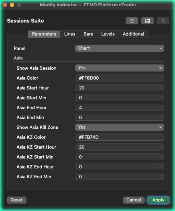Open the load preset folder icon

(x=132, y=21)
